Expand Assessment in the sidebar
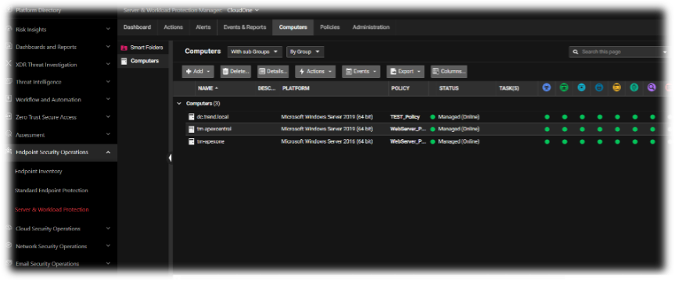 click(108, 134)
